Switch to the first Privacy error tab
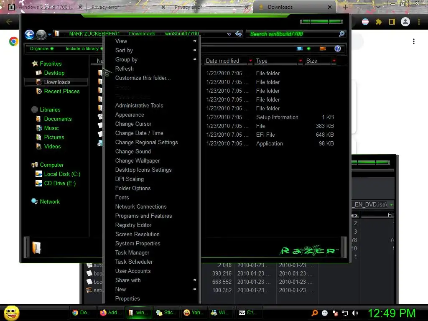 (127, 7)
